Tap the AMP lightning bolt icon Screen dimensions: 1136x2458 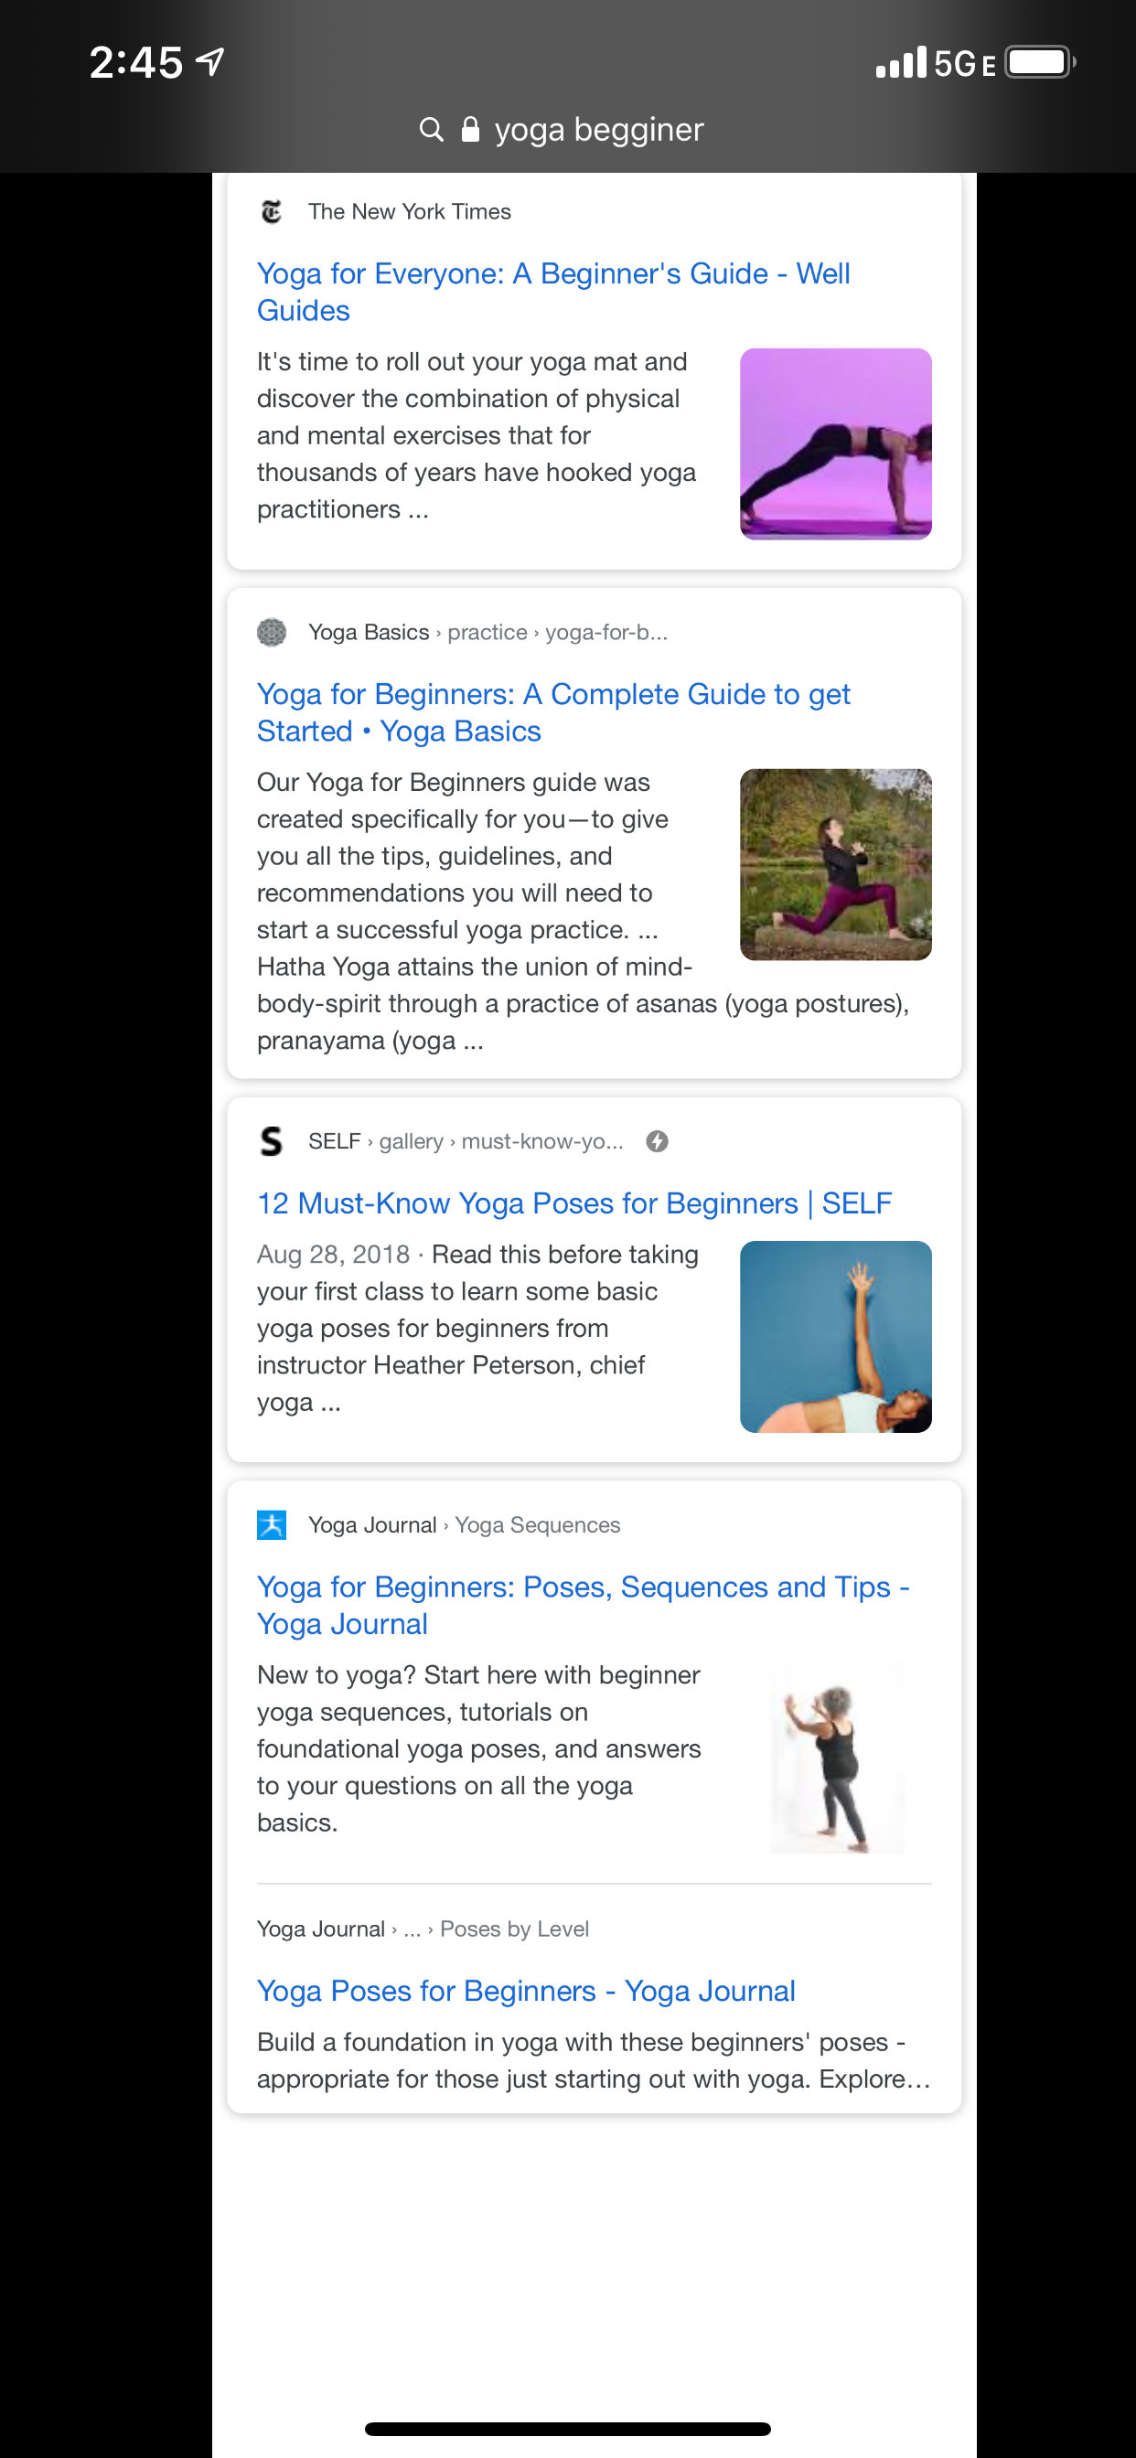(x=657, y=1141)
